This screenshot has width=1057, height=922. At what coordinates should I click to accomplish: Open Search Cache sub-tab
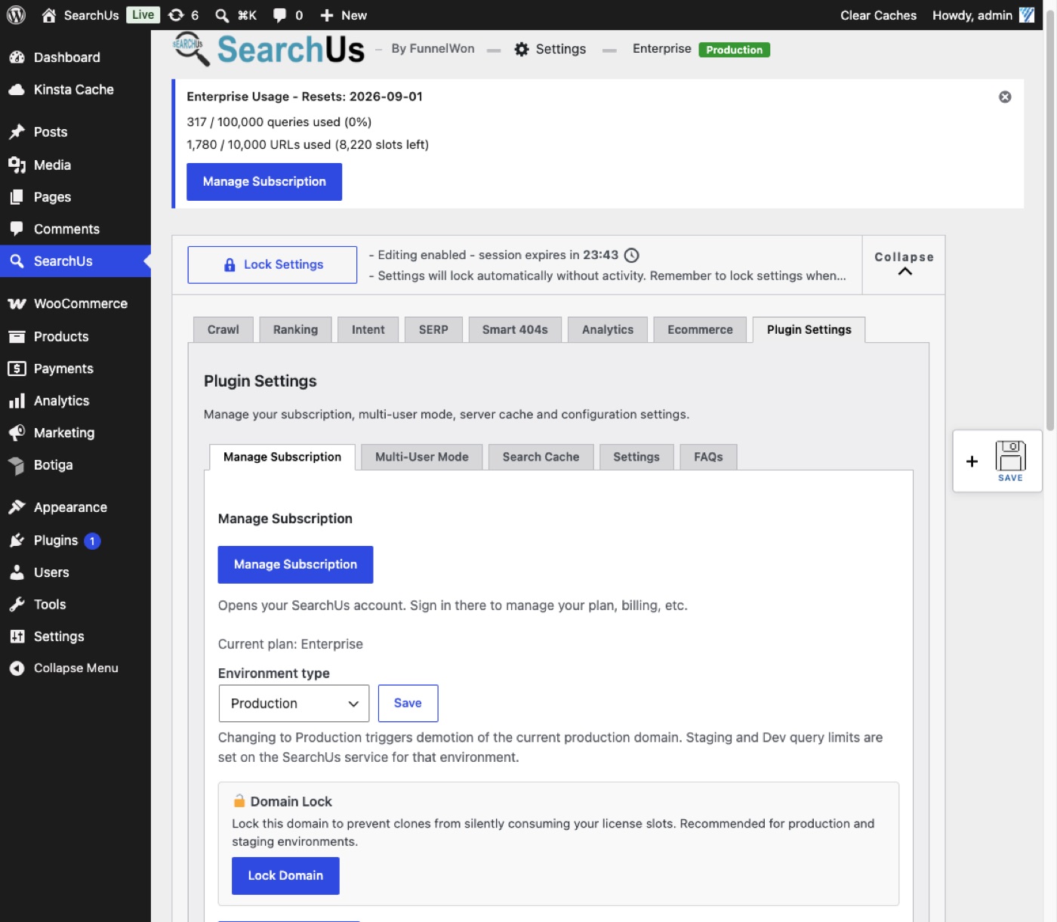[541, 457]
